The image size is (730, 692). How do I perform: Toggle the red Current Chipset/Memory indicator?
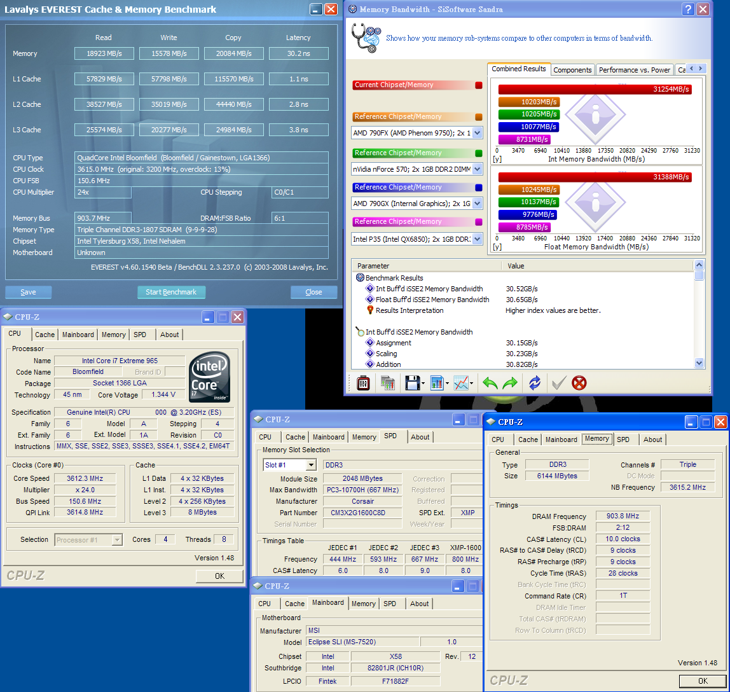click(x=478, y=85)
